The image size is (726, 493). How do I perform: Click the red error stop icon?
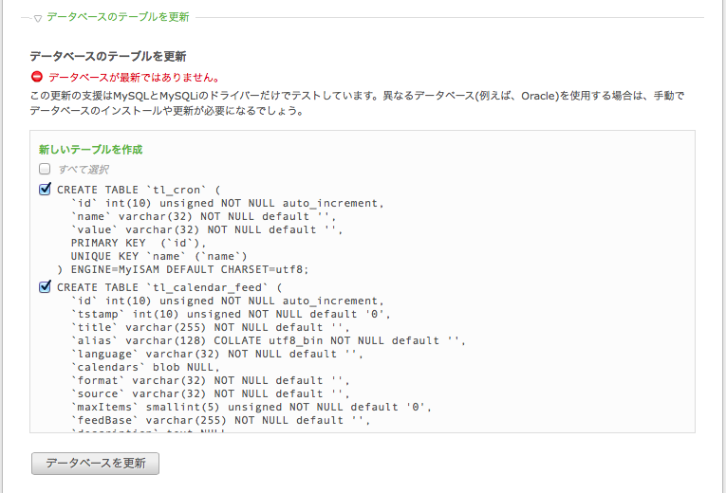click(x=37, y=77)
